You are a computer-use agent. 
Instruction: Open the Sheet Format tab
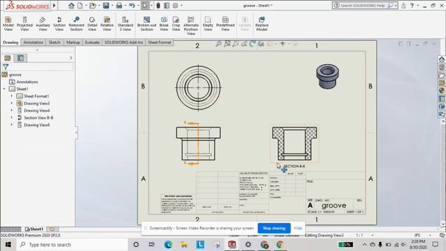[x=160, y=42]
